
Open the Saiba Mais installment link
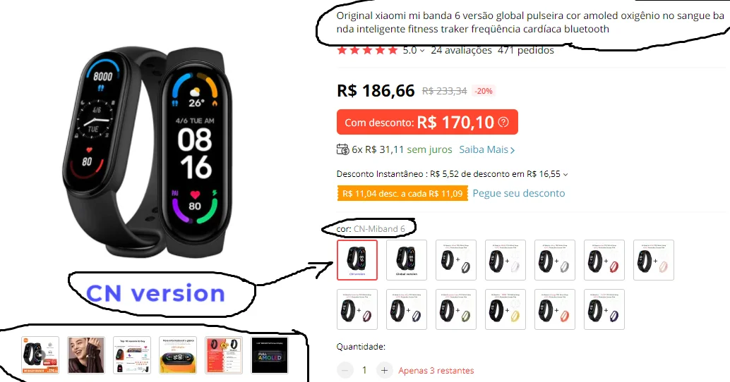point(487,149)
